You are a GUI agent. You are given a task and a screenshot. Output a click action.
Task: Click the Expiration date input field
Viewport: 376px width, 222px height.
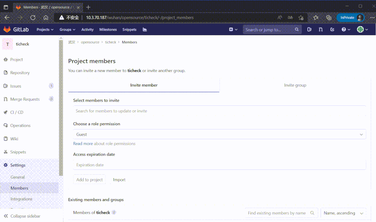click(219, 165)
